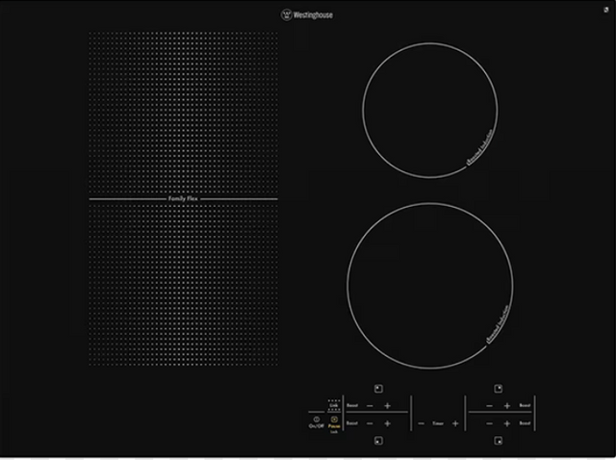Decrease the Timer with minus

tap(422, 423)
